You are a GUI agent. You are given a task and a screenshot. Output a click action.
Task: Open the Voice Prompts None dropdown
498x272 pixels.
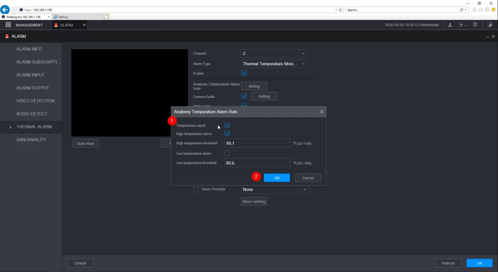275,189
